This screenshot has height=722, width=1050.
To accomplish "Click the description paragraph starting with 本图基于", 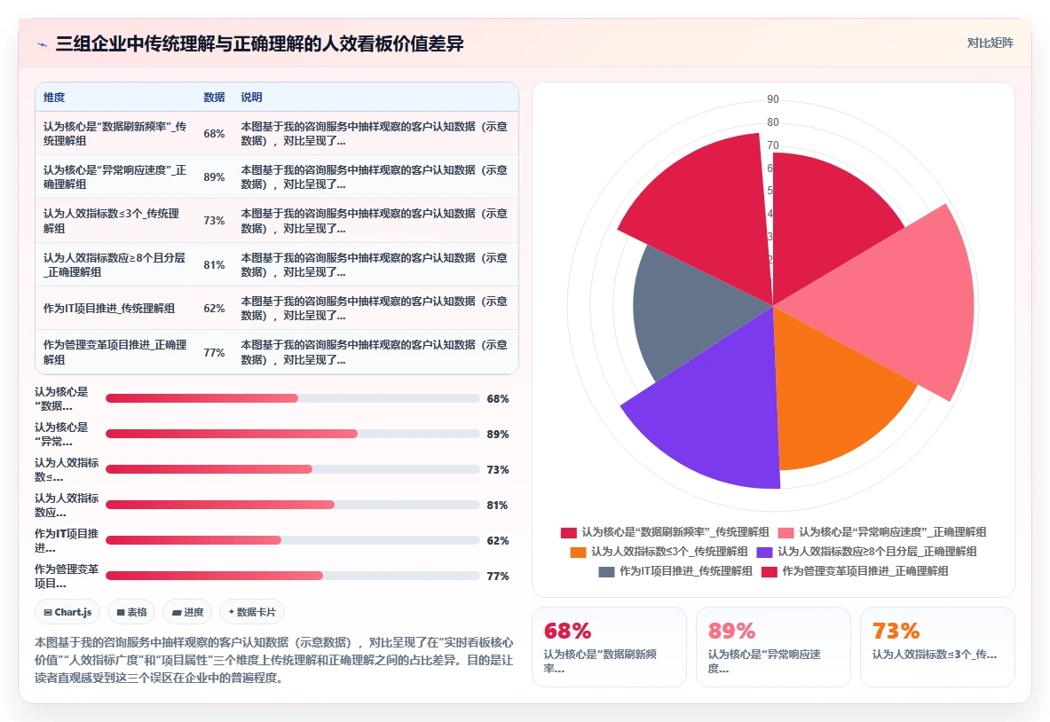I will 274,661.
